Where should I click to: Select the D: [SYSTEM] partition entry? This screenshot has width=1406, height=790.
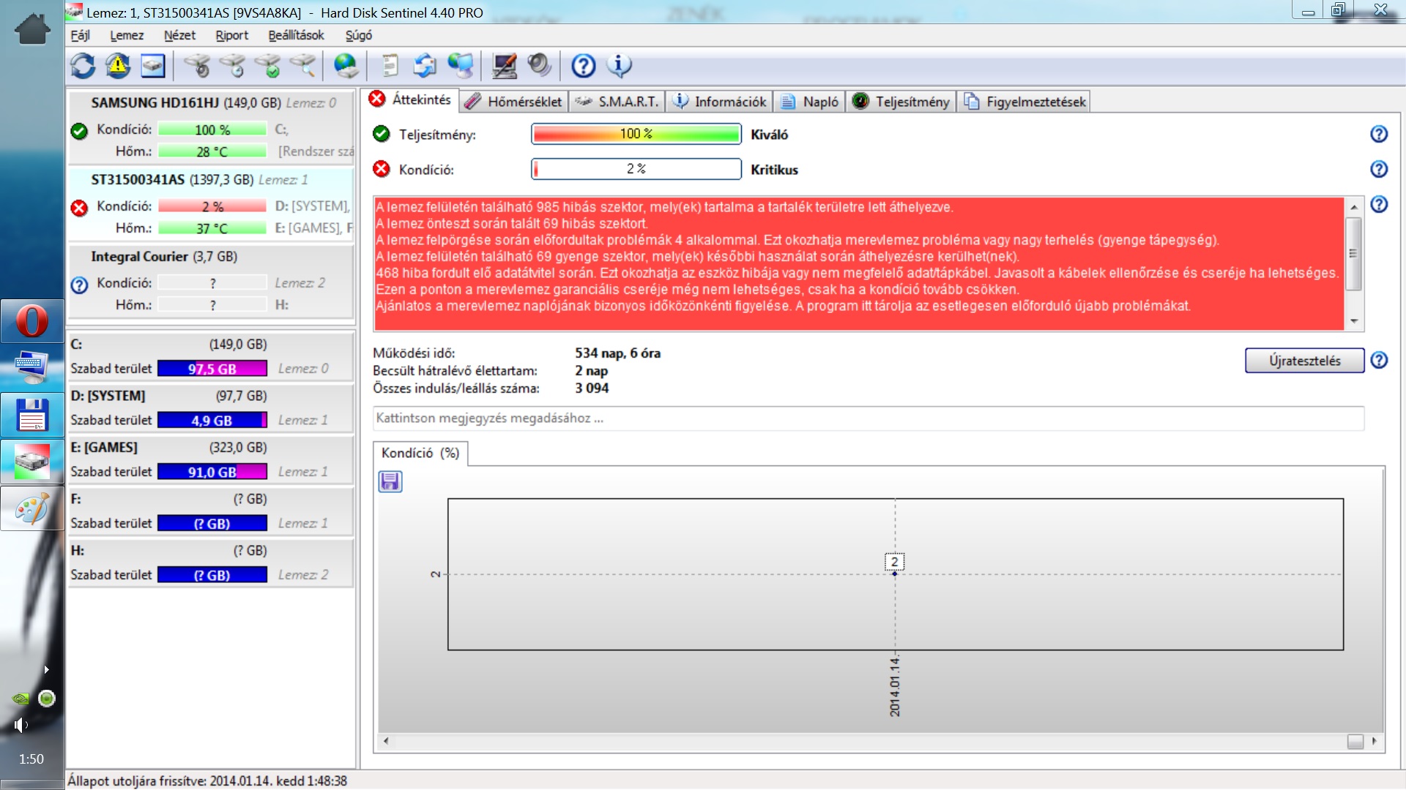[x=211, y=408]
